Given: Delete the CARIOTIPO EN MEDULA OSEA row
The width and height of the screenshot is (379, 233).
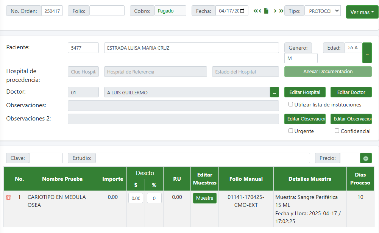Looking at the screenshot, I should pyautogui.click(x=8, y=197).
